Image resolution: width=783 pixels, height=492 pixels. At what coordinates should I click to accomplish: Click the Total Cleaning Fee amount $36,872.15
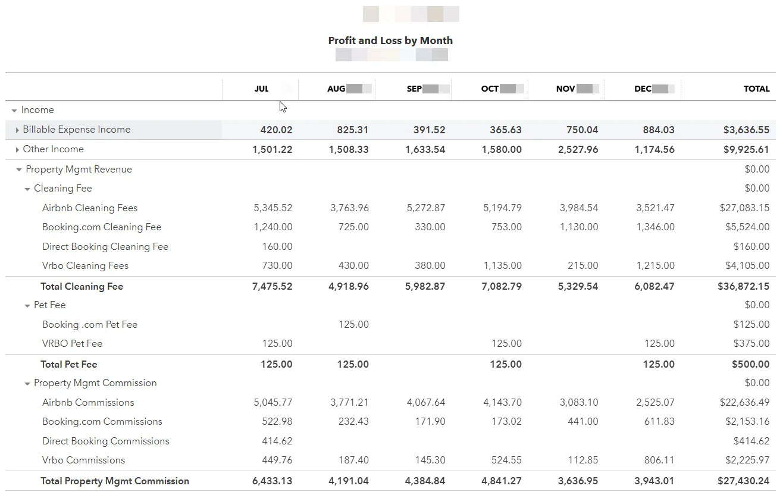coord(743,287)
